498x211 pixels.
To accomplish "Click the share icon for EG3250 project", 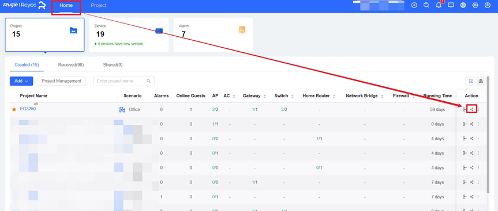I will 471,109.
